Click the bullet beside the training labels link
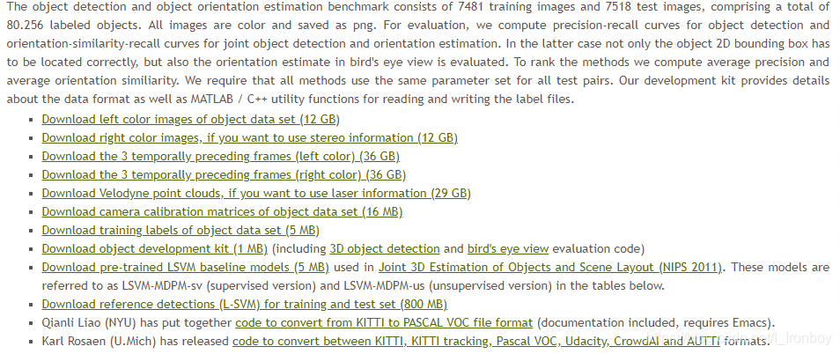Screen dimensions: 840x354 [x=33, y=231]
